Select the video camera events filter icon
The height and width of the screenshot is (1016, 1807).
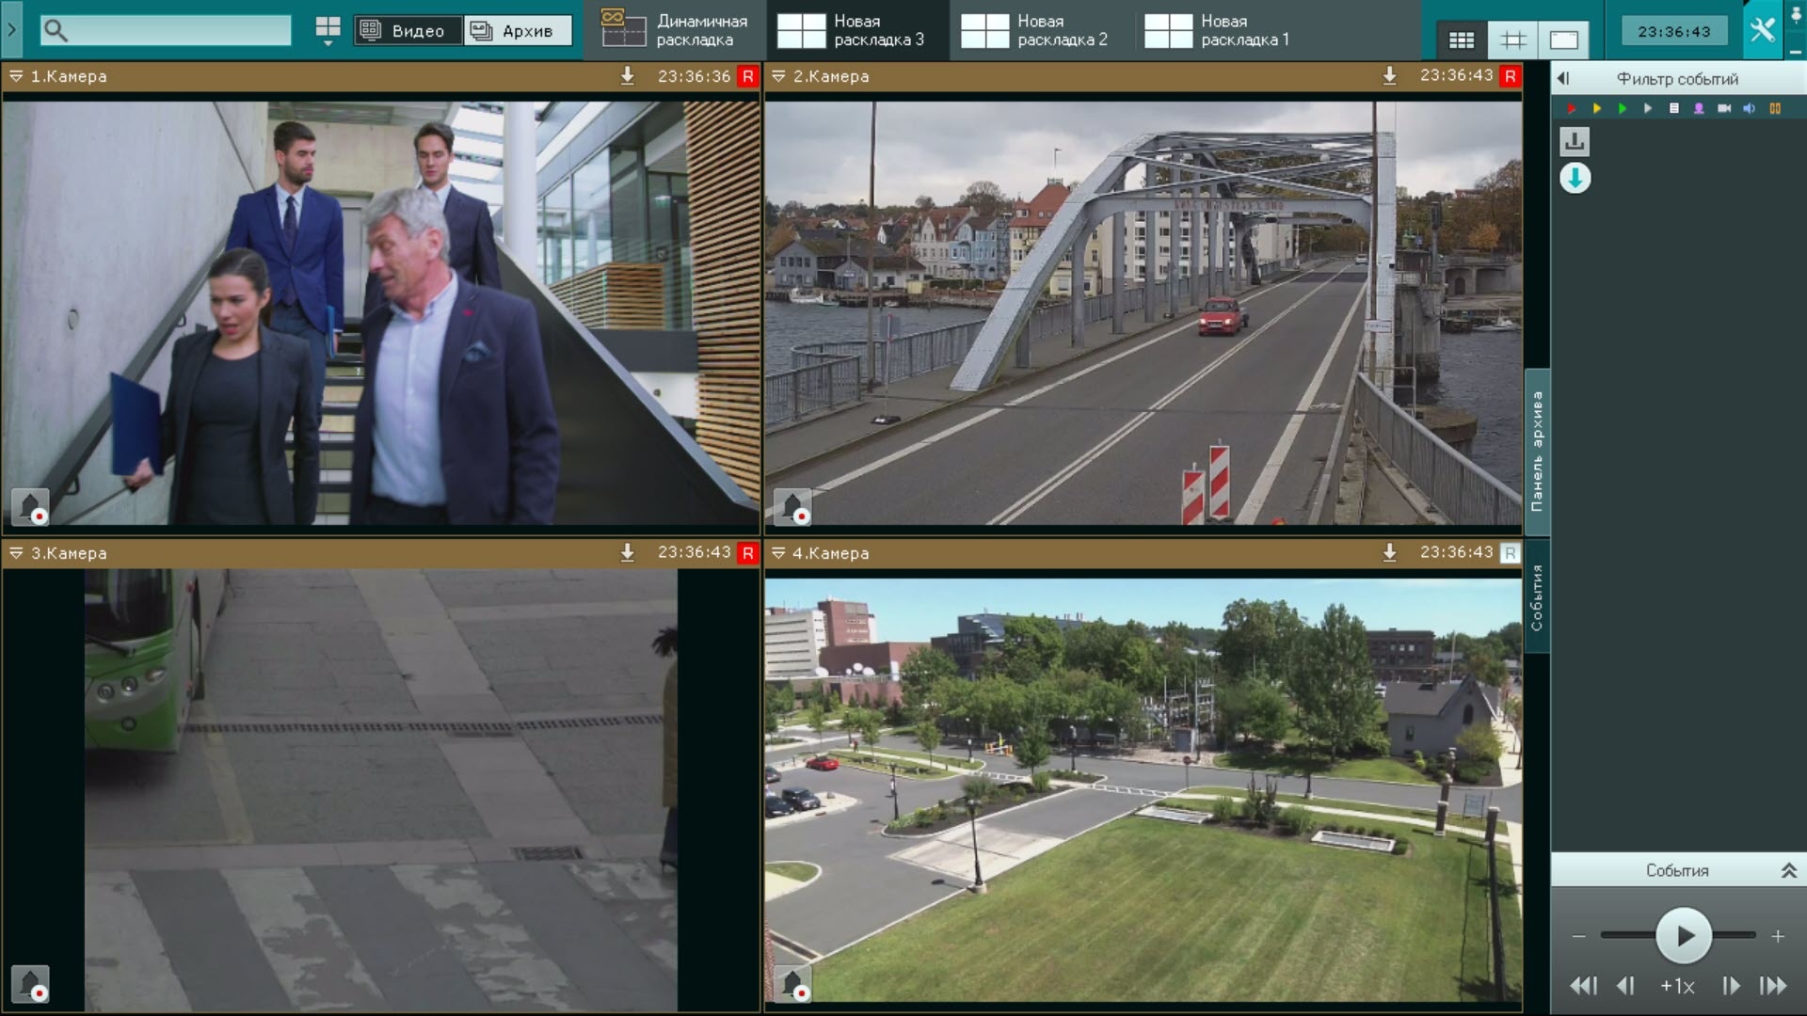(x=1724, y=108)
